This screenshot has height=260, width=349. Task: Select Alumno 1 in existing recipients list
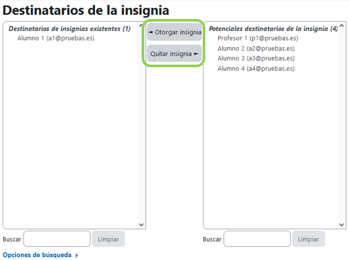[55, 38]
